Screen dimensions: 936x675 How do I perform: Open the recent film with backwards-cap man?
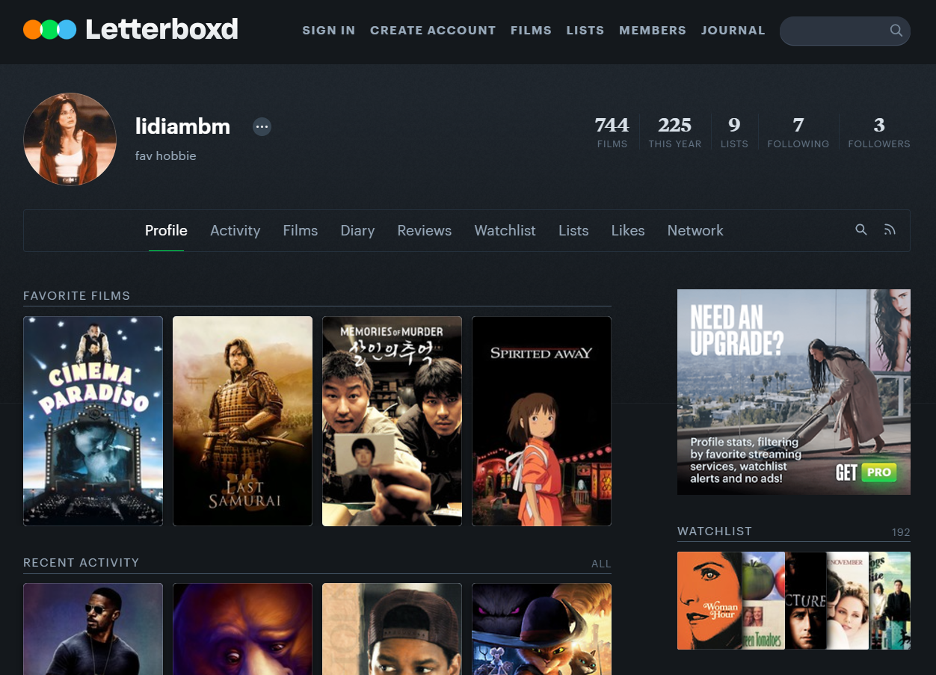(x=392, y=629)
